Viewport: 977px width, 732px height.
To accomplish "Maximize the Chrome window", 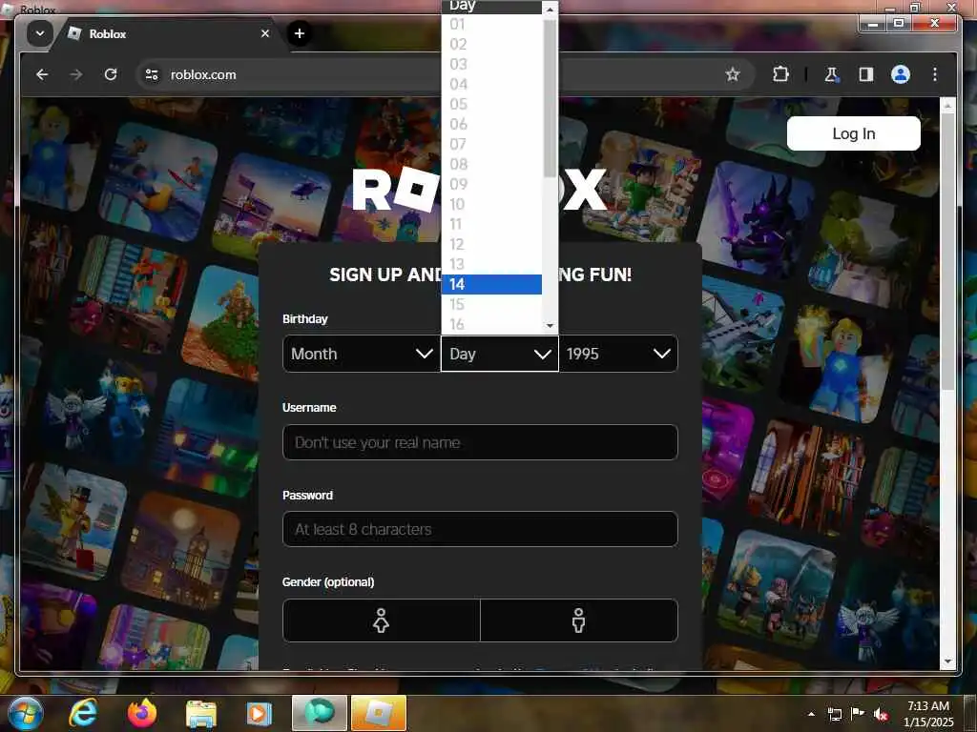I will click(x=899, y=23).
